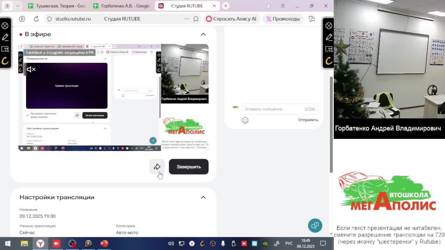The height and width of the screenshot is (250, 445).
Task: Open Yandex home page button
Action: click(22, 19)
